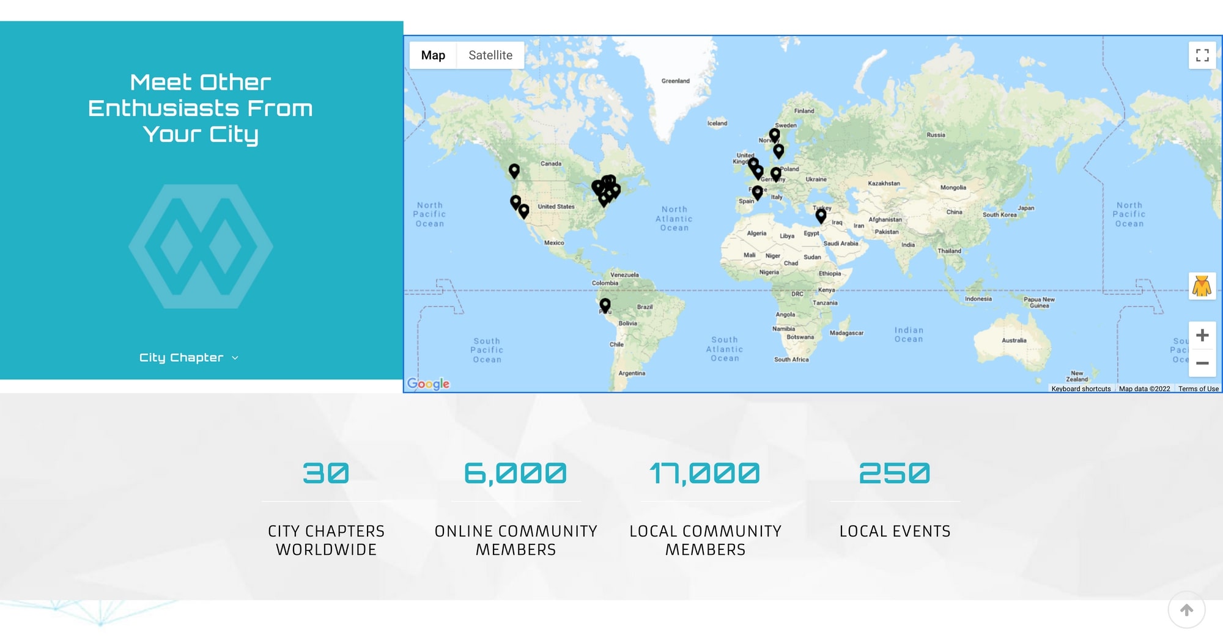The height and width of the screenshot is (641, 1223).
Task: Click the Meet Other Enthusiasts heading
Action: (201, 108)
